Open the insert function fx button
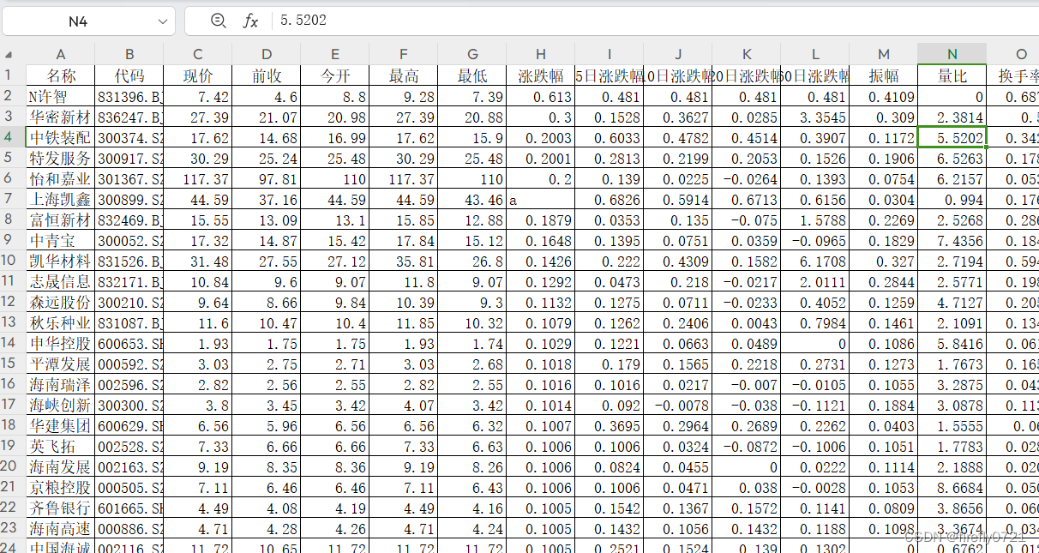This screenshot has height=553, width=1039. coord(250,21)
